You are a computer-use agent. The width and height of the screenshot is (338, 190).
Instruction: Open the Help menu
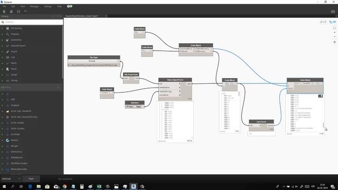[x=59, y=6]
